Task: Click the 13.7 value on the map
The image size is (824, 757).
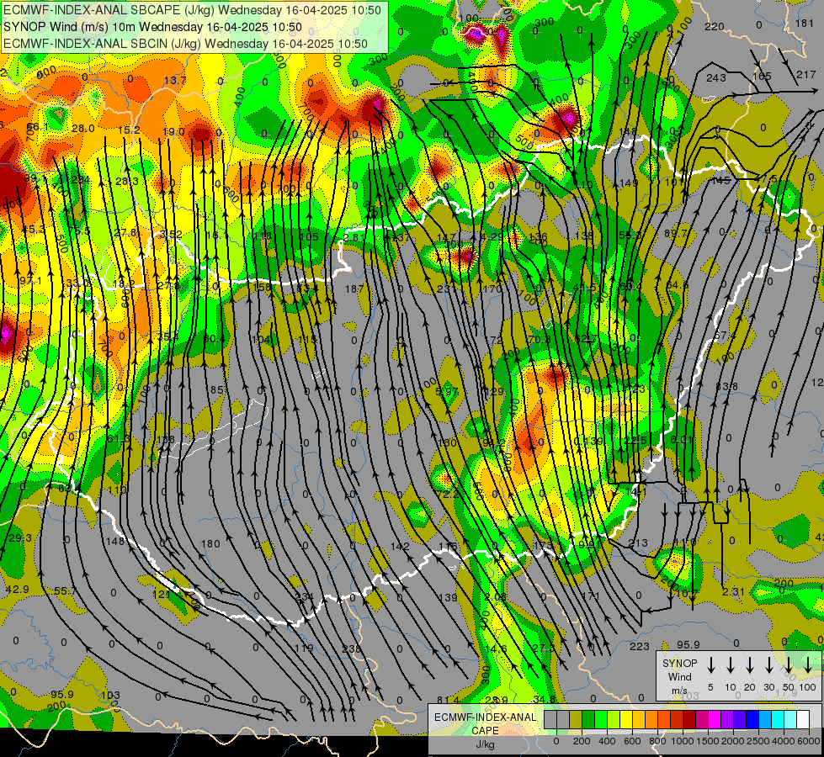Action: point(175,81)
